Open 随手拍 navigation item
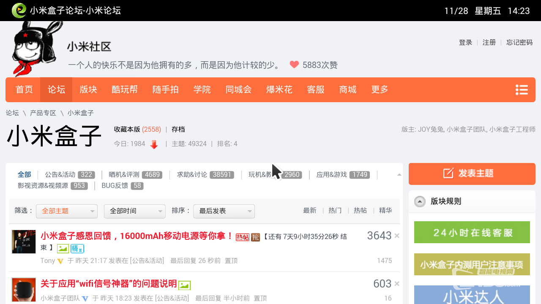 coord(165,90)
